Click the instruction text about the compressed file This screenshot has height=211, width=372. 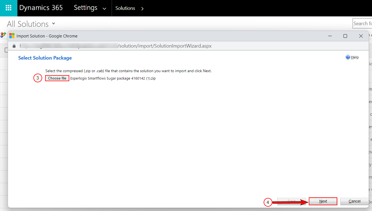point(128,71)
